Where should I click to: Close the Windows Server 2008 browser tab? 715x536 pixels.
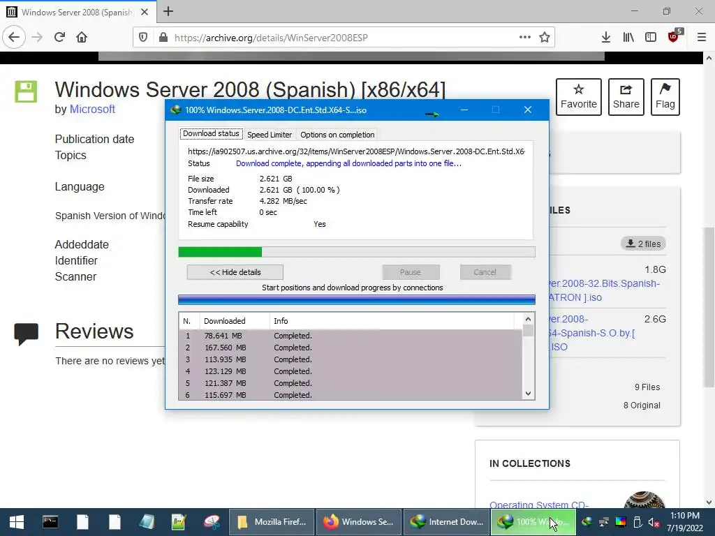point(145,12)
